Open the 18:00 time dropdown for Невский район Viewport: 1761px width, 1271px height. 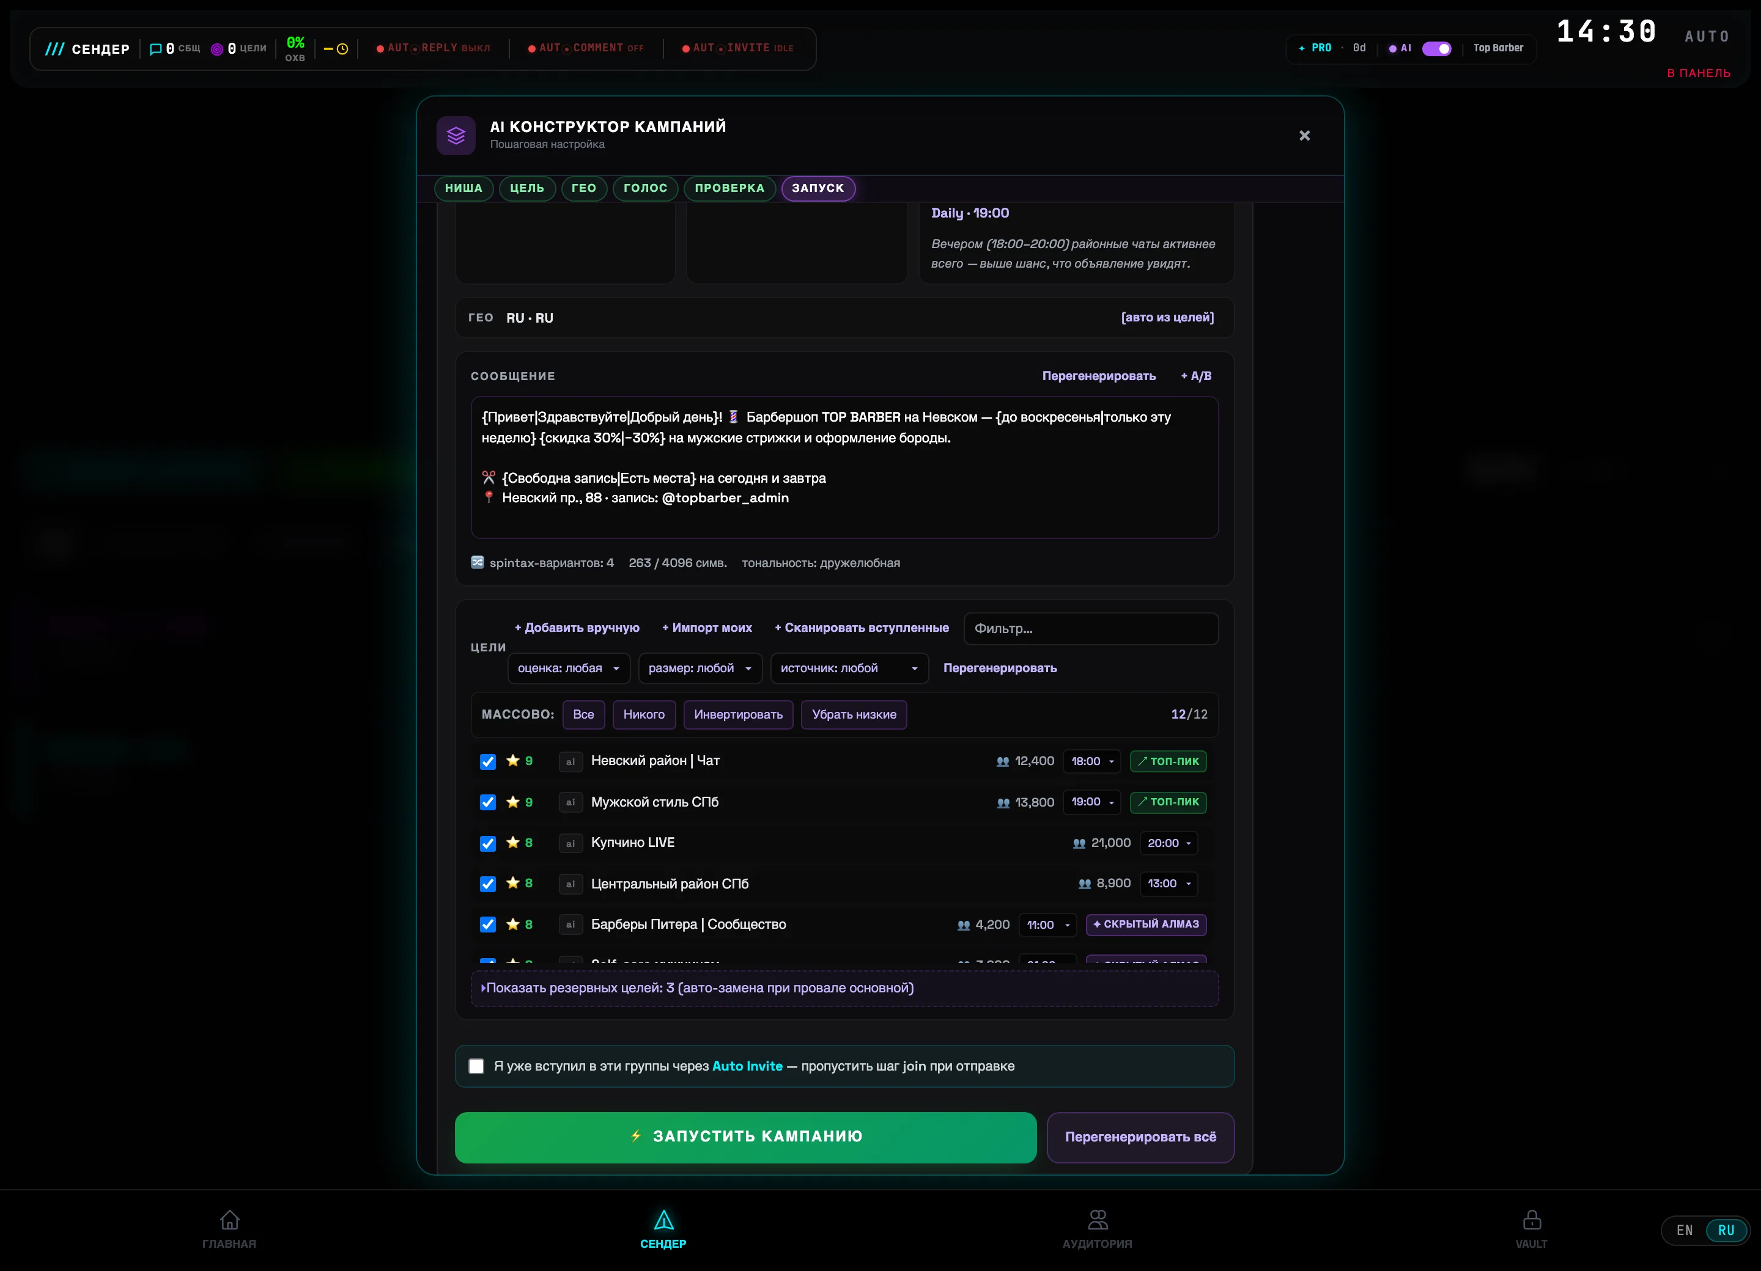(1091, 761)
